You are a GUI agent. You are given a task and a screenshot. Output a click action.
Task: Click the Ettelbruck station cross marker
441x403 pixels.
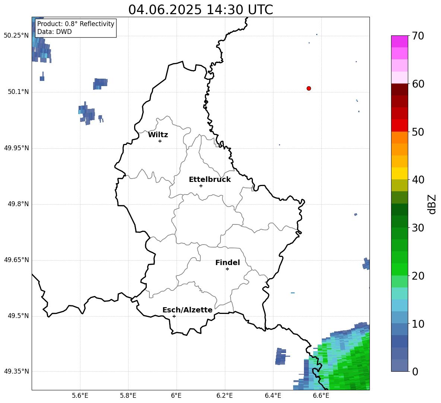[201, 186]
